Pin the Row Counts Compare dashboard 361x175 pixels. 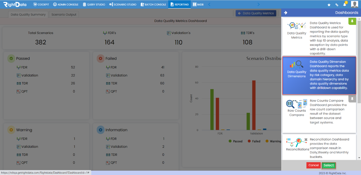pyautogui.click(x=352, y=99)
